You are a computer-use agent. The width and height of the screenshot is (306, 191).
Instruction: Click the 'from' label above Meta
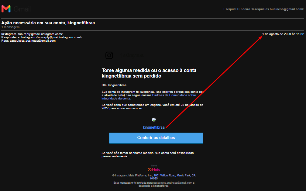(x=154, y=165)
